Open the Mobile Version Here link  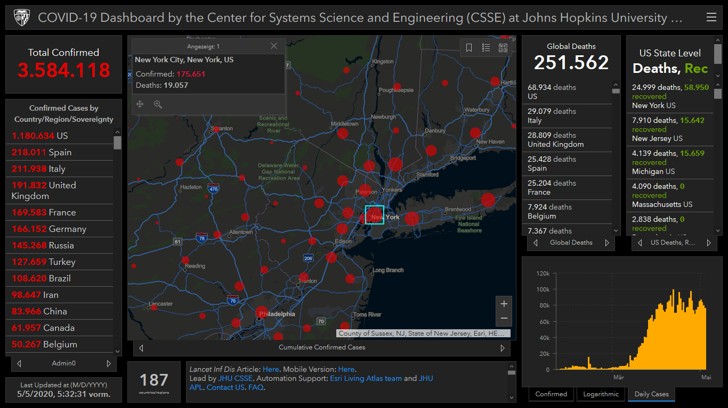(346, 369)
